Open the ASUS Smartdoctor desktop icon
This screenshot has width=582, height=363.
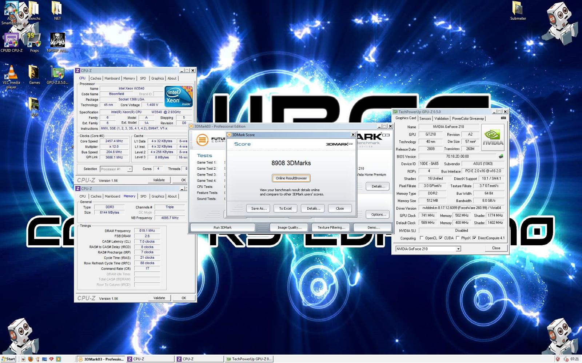coord(11,13)
